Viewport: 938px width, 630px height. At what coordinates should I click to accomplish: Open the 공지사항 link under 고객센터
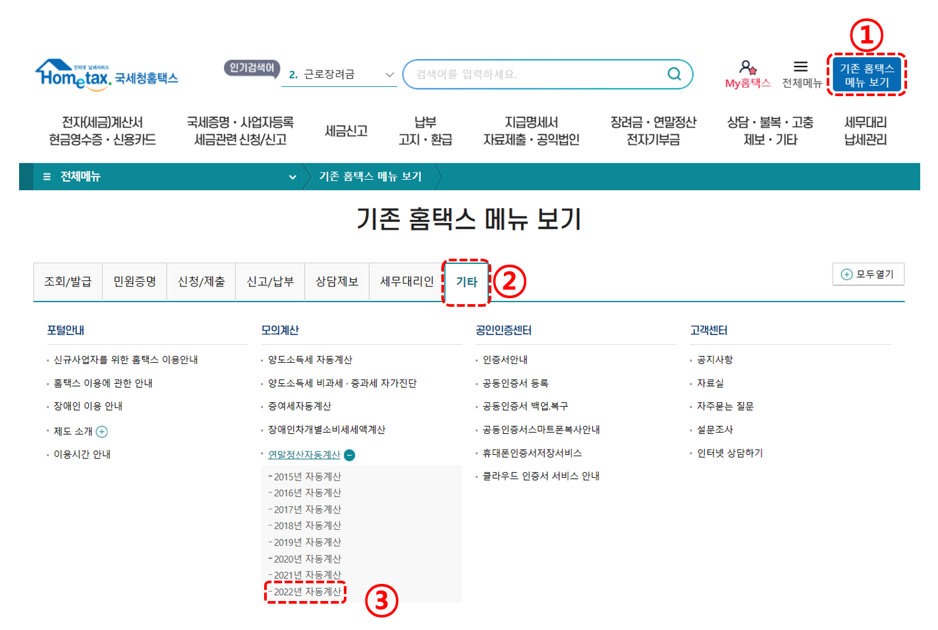click(x=716, y=359)
